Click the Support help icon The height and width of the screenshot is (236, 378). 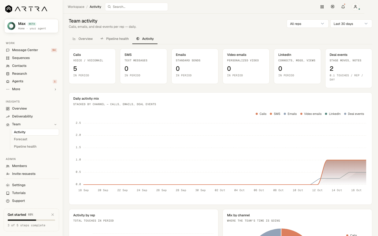pos(8,201)
